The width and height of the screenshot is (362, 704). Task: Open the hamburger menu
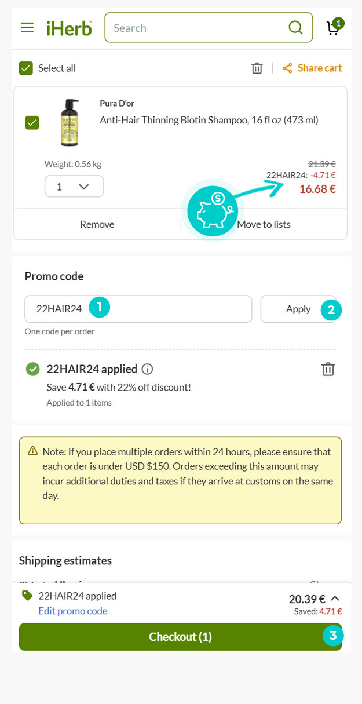(27, 27)
